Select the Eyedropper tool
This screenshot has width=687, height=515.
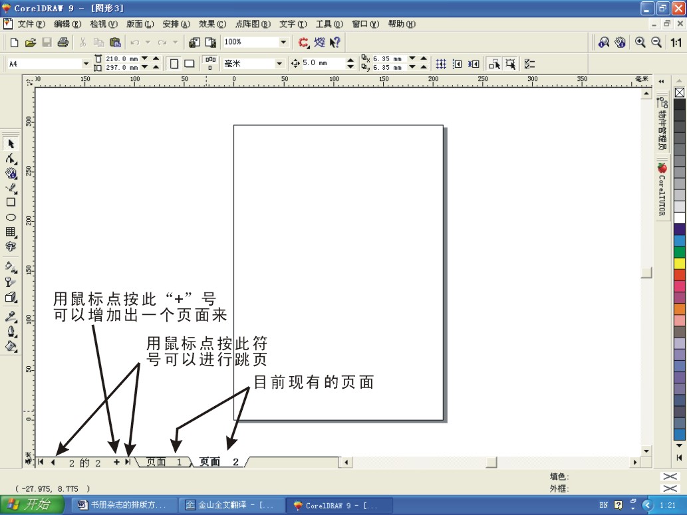11,316
